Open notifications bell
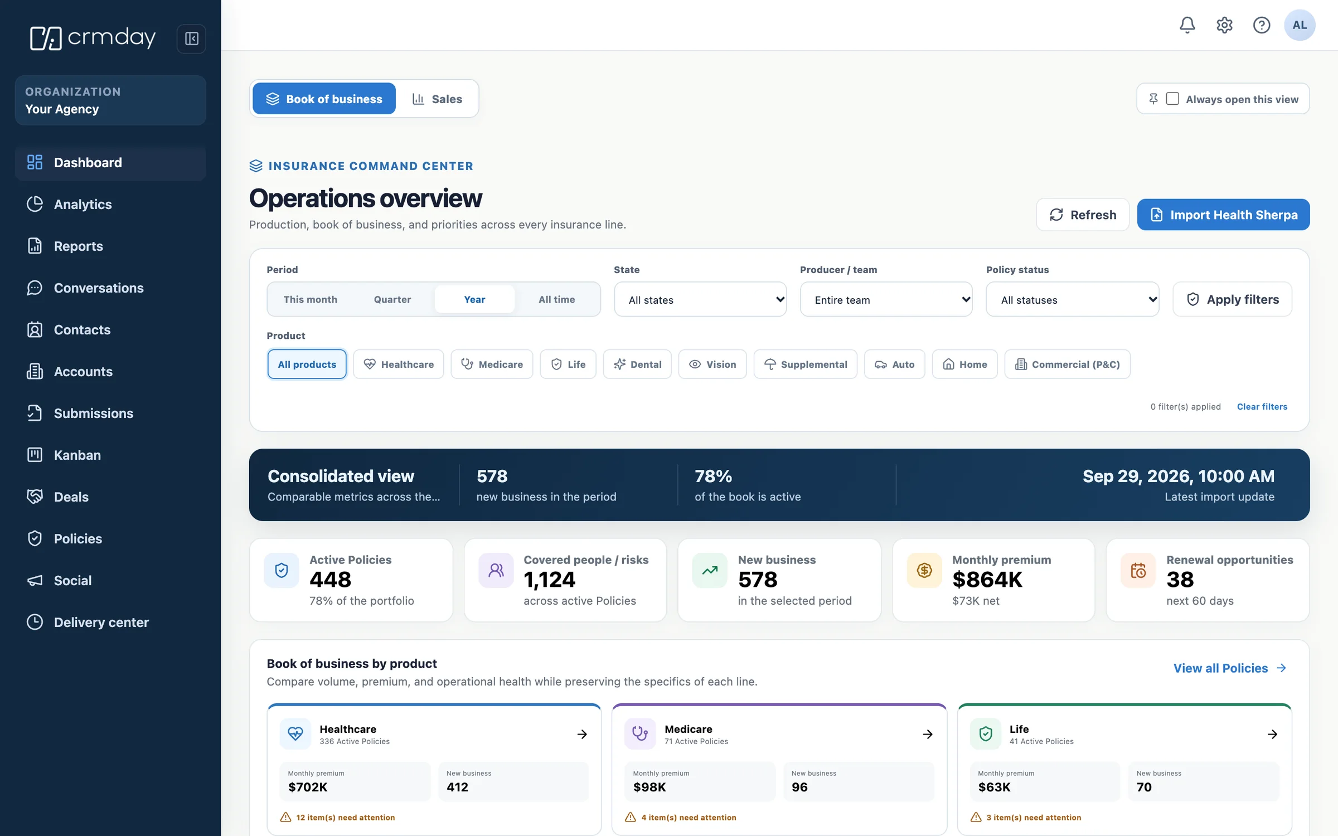Screen dimensions: 1338x836 click(x=1187, y=25)
